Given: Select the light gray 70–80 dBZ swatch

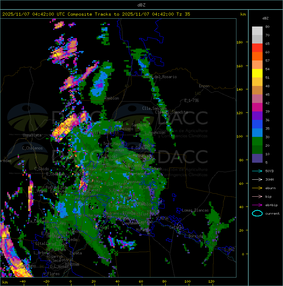Looking at the screenshot, I should [x=257, y=31].
